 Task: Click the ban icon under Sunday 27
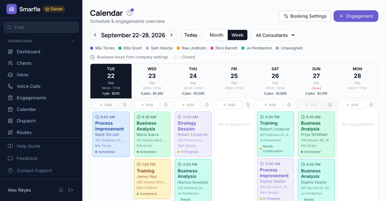pos(330,105)
